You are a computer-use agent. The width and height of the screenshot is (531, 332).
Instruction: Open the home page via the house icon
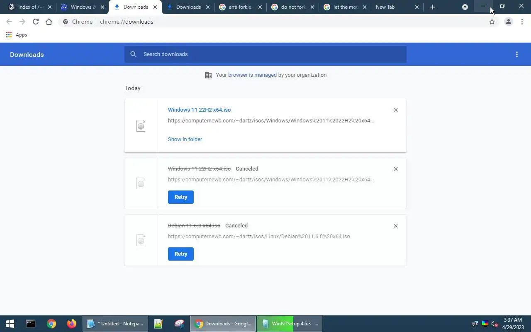(49, 22)
